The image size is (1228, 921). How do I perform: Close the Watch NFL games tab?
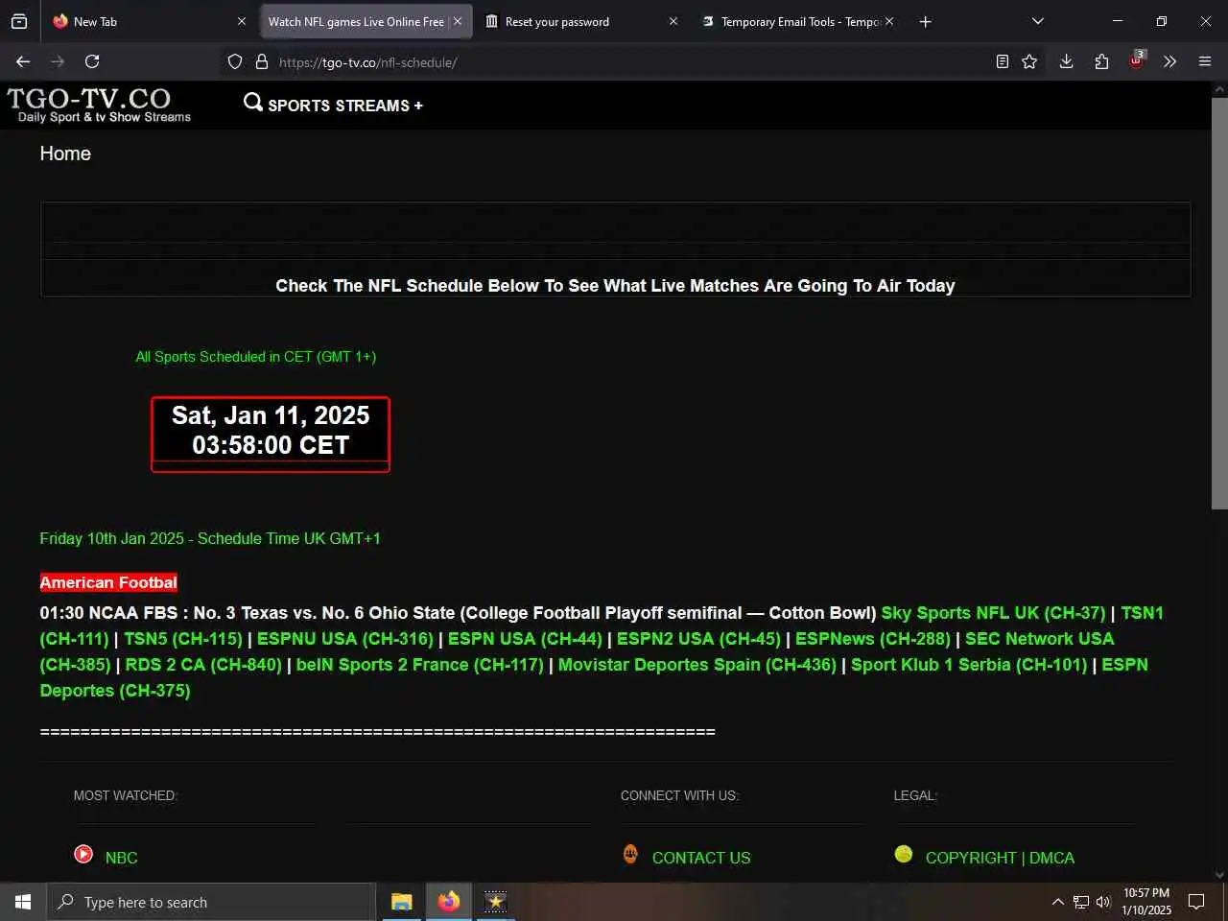pos(458,21)
